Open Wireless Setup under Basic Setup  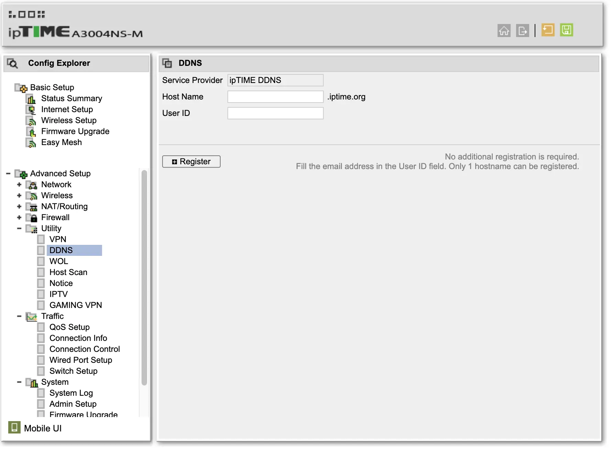(69, 121)
